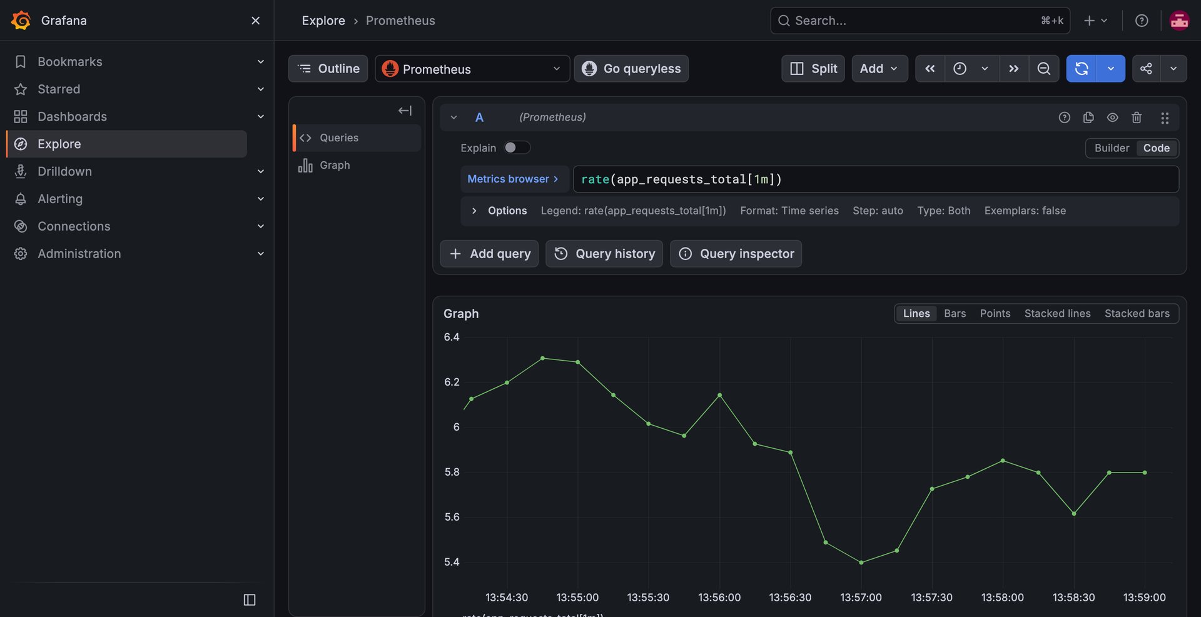Open Bookmarks in side menu

[x=69, y=62]
